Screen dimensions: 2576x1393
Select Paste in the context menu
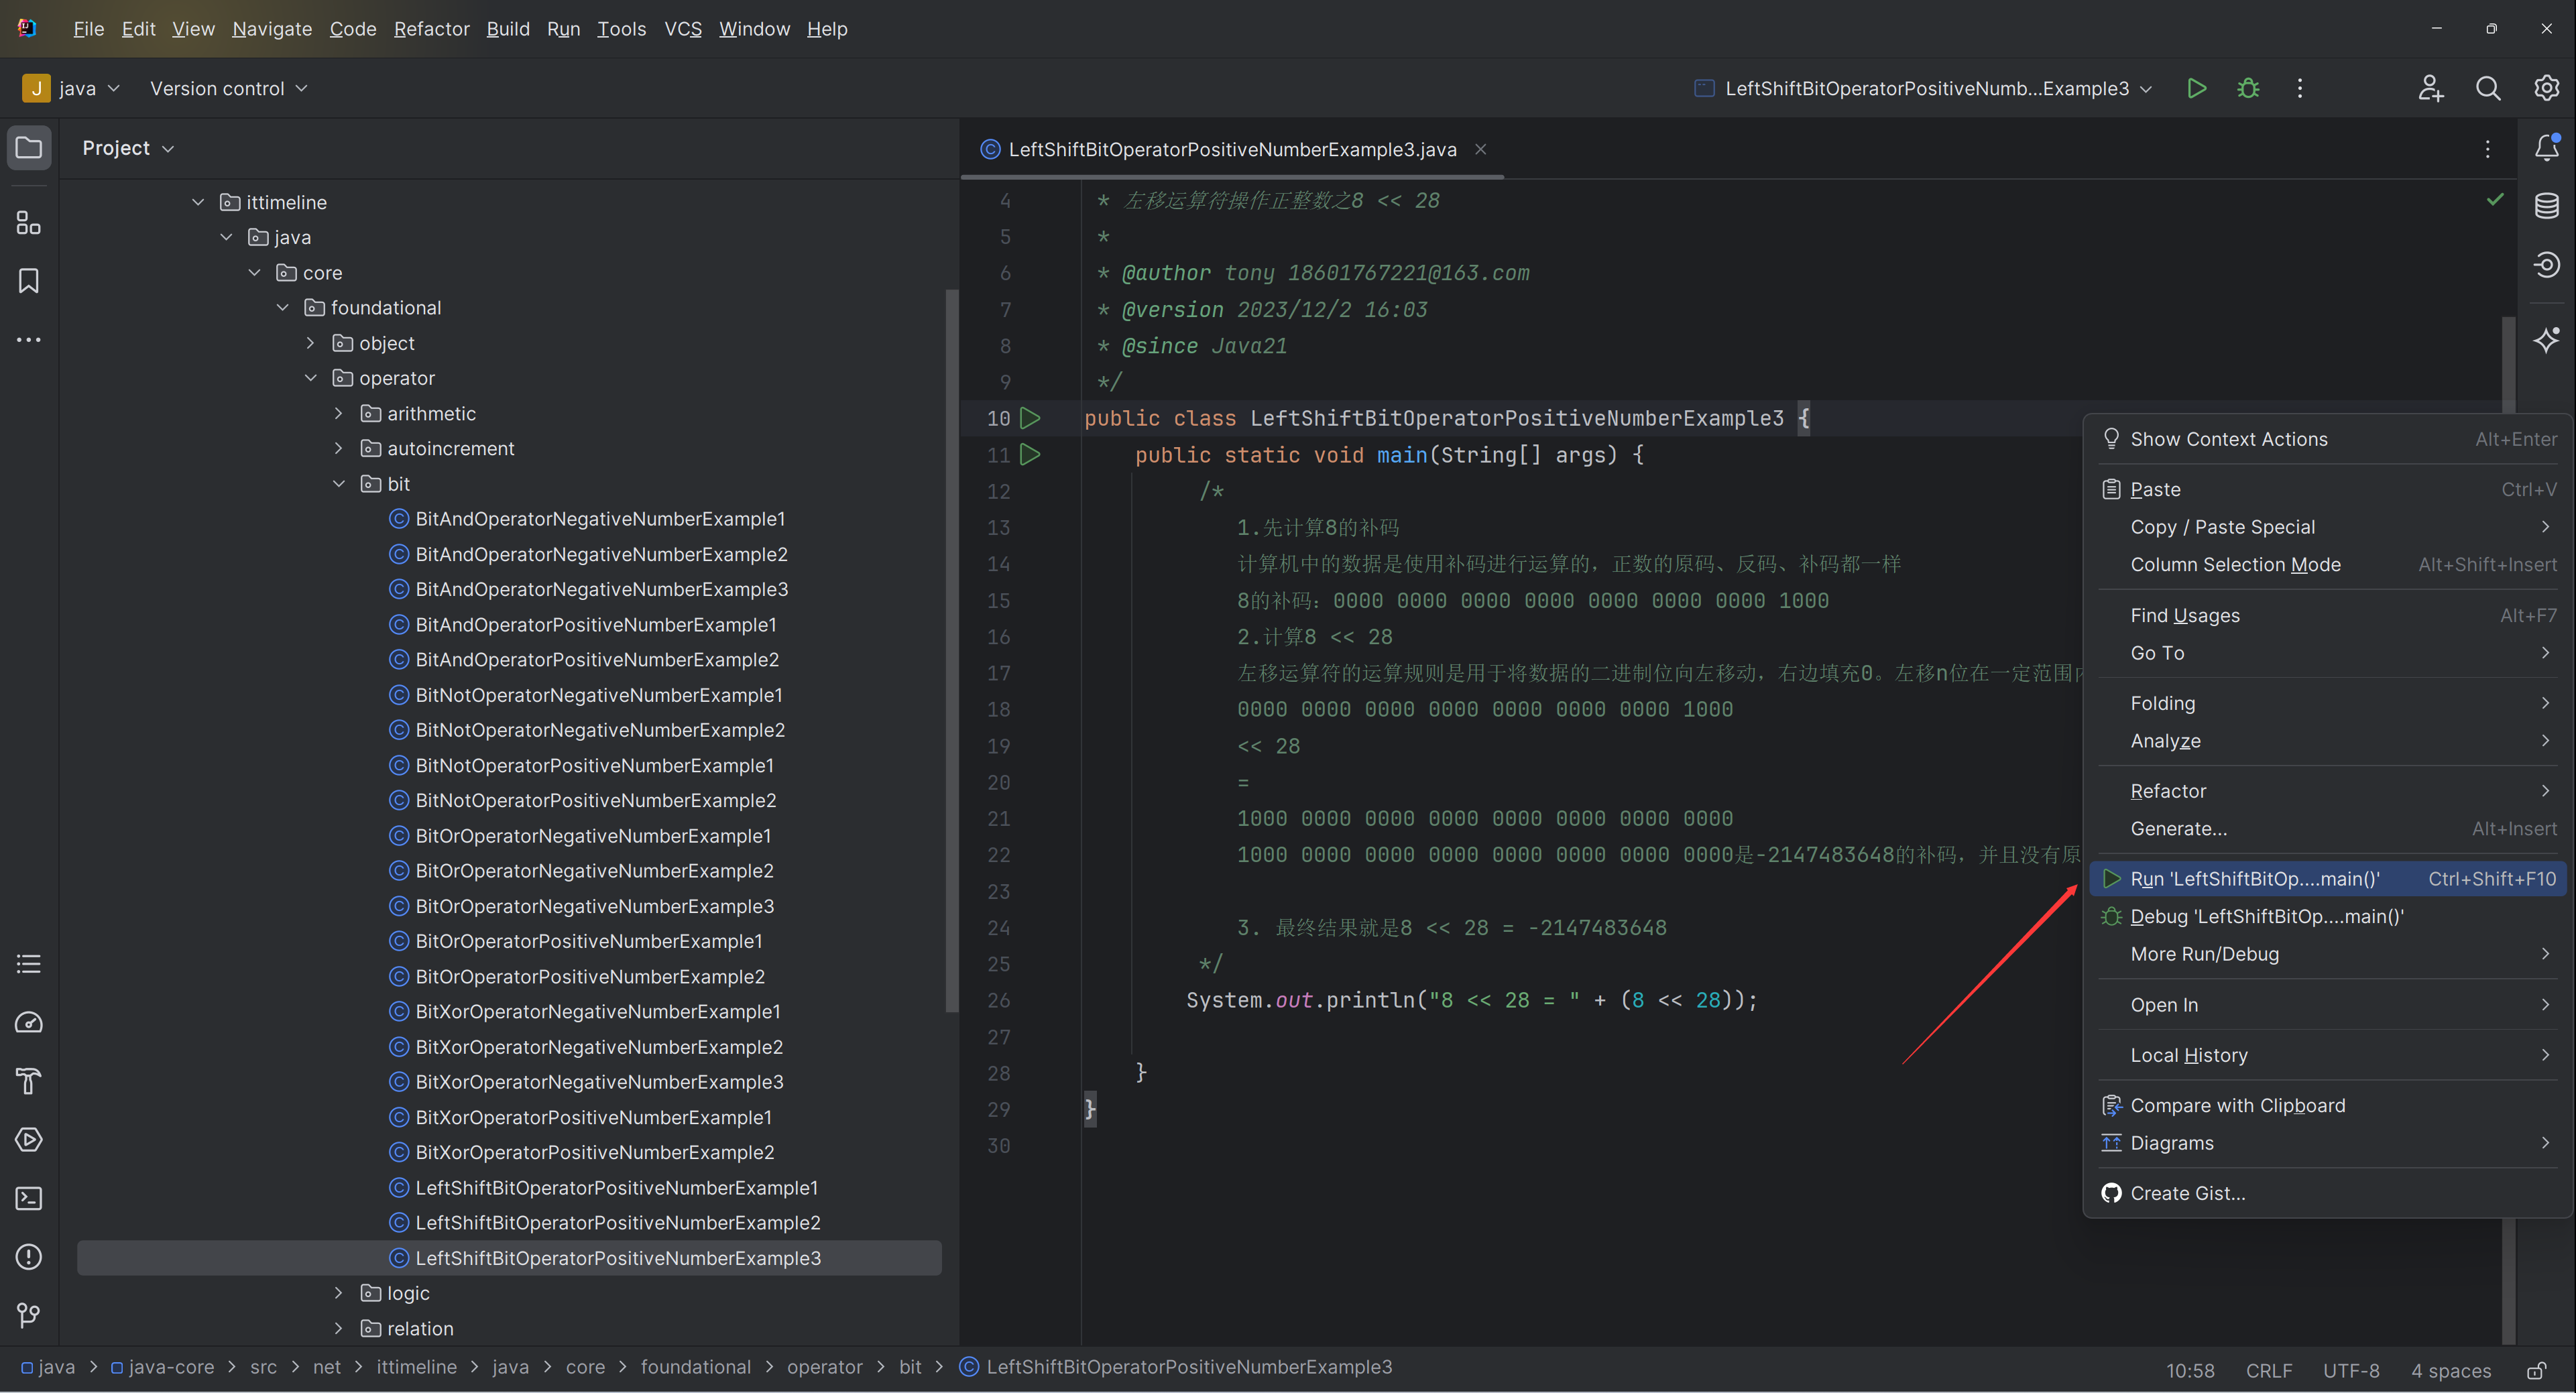coord(2328,489)
